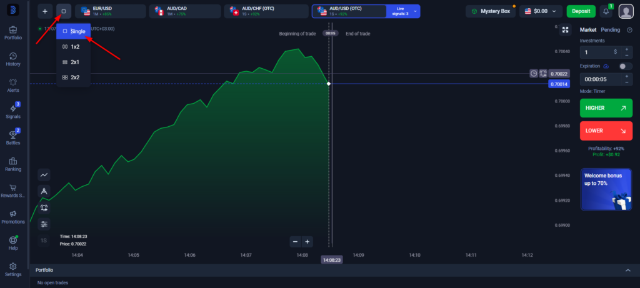The height and width of the screenshot is (288, 640).
Task: Open Battles in the sidebar
Action: [x=13, y=138]
